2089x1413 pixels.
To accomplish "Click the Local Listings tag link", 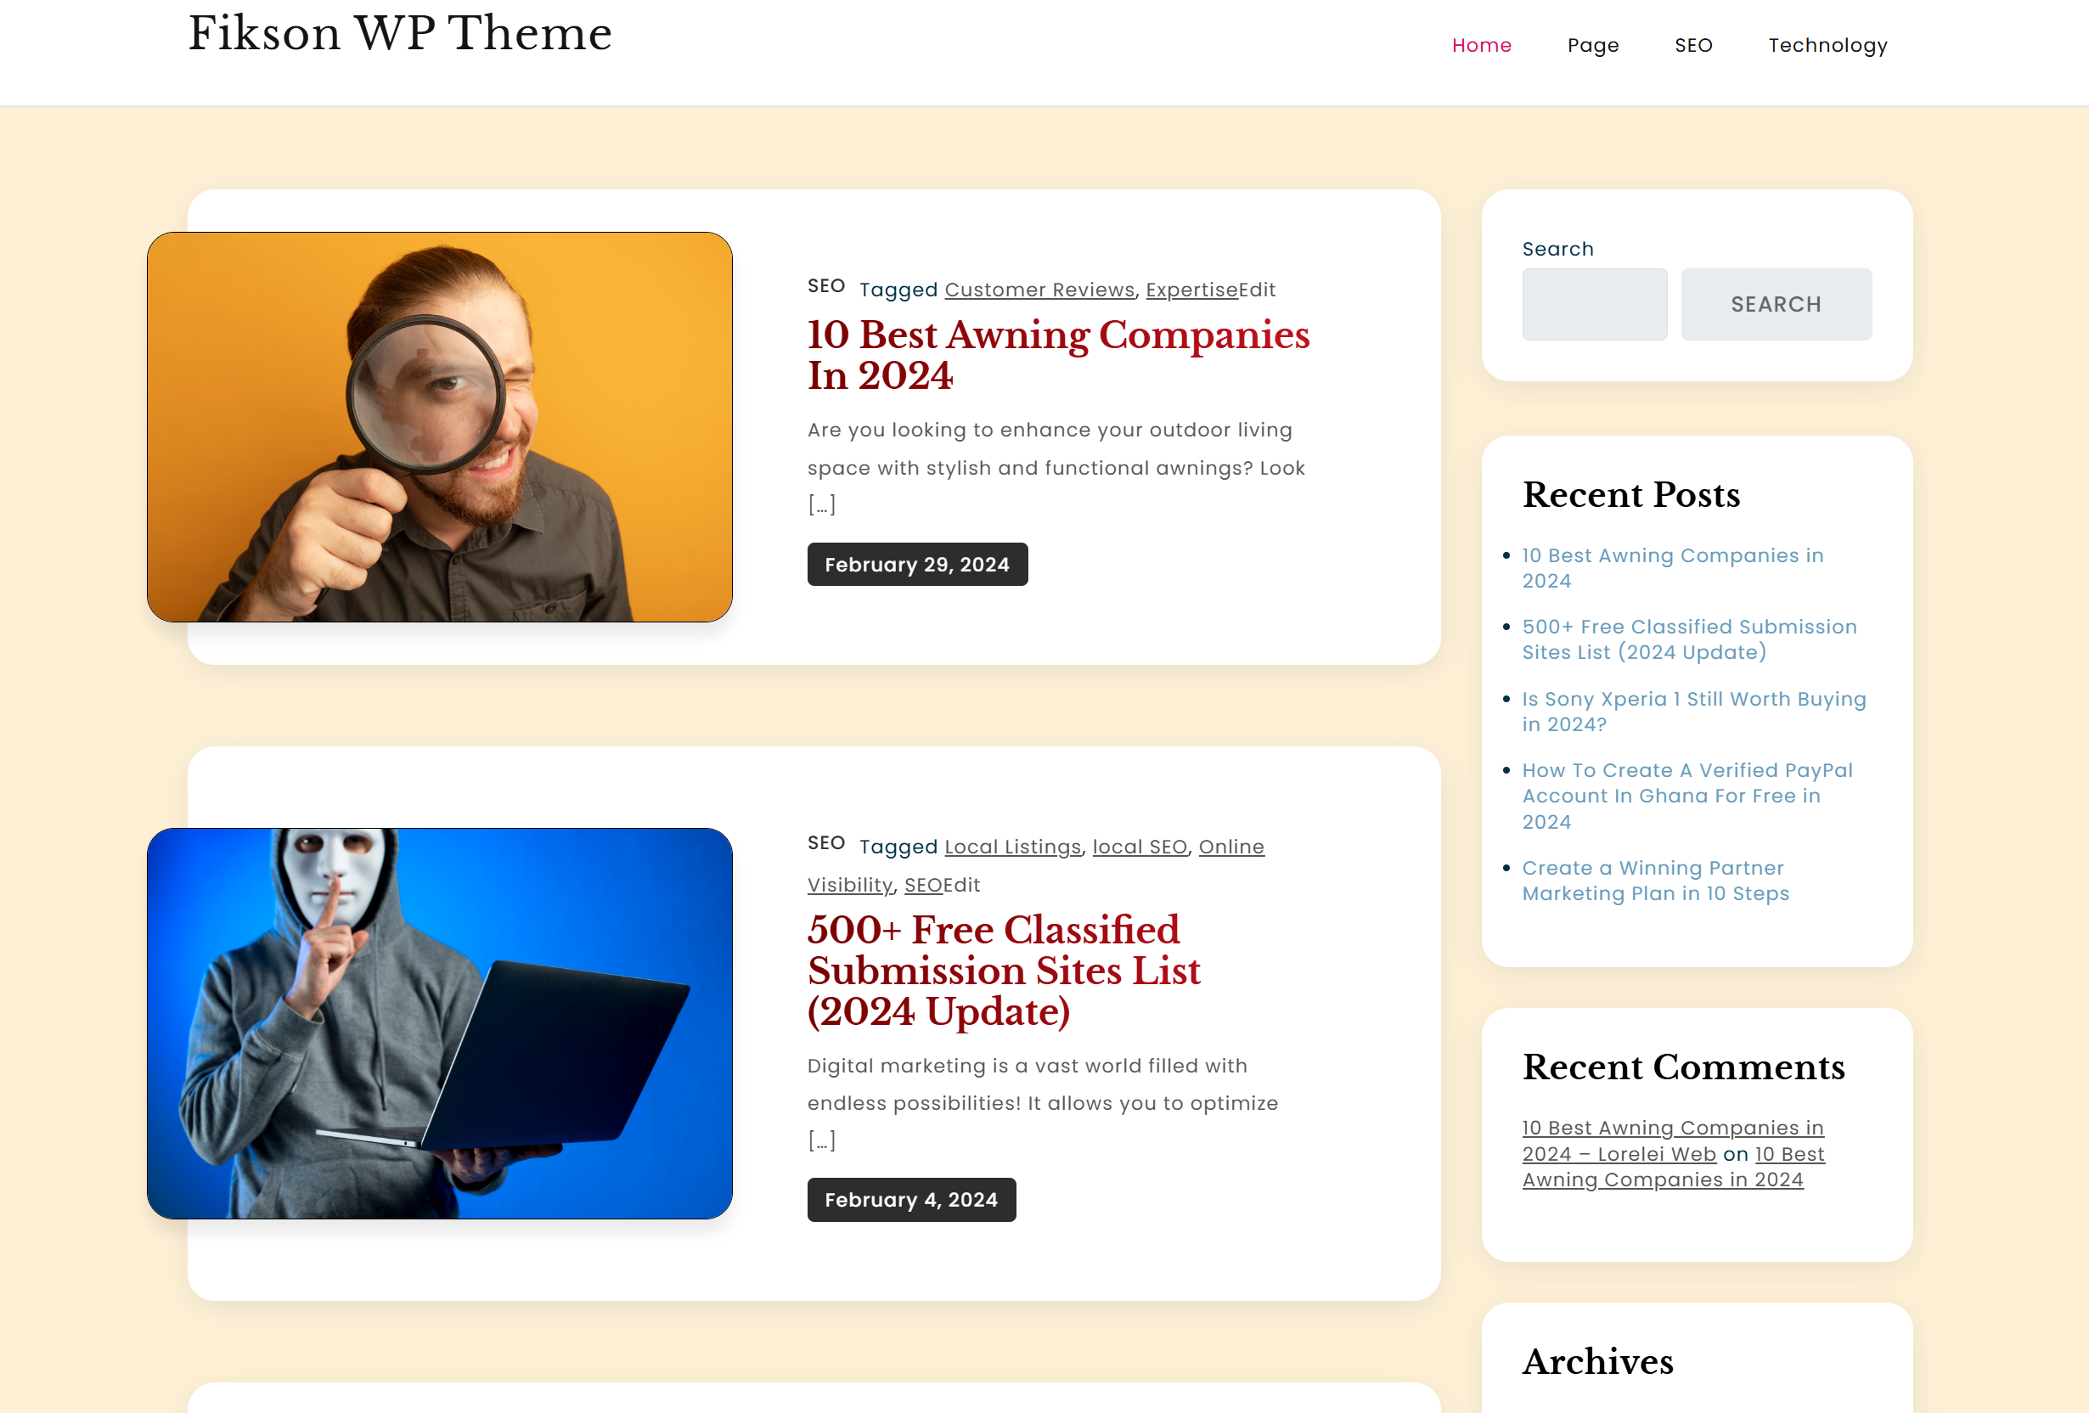I will click(x=1011, y=847).
